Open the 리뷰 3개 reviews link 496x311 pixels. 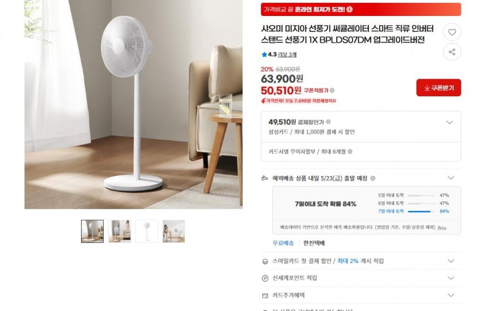point(287,54)
